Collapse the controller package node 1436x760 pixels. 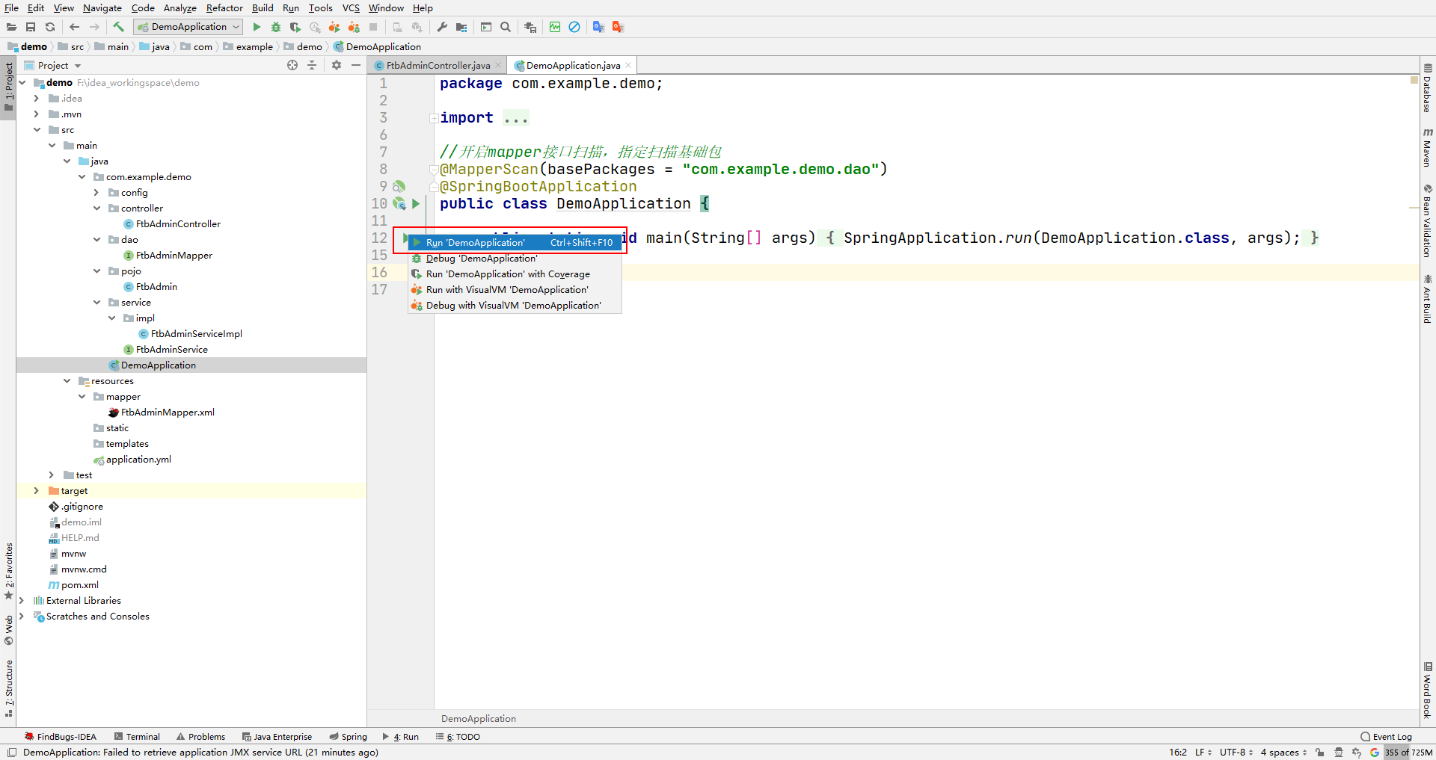click(96, 208)
